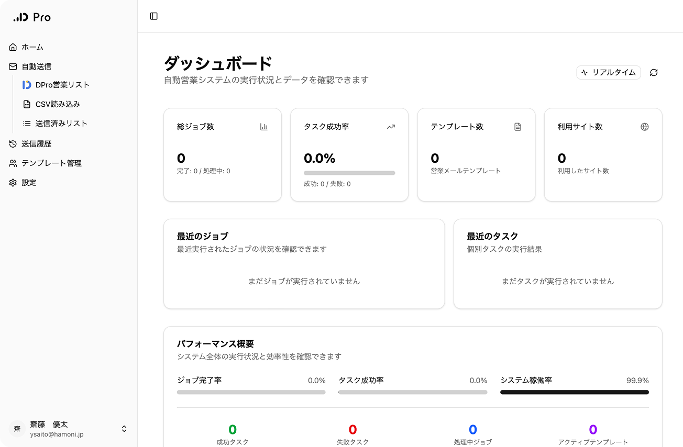
Task: Click the gear icon beside 設定
Action: (x=12, y=182)
